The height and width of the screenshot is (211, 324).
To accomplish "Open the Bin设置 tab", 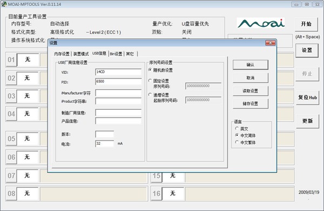I will pos(116,54).
